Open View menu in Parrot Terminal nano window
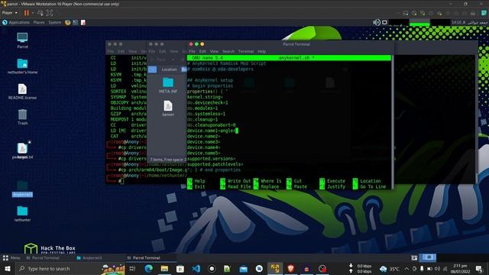Viewport: 489px width, 275px height. coord(214,51)
